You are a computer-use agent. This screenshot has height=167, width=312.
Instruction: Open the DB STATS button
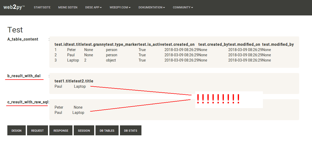pyautogui.click(x=130, y=130)
